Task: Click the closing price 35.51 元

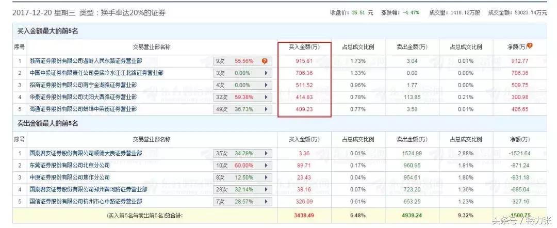Action: (x=363, y=12)
